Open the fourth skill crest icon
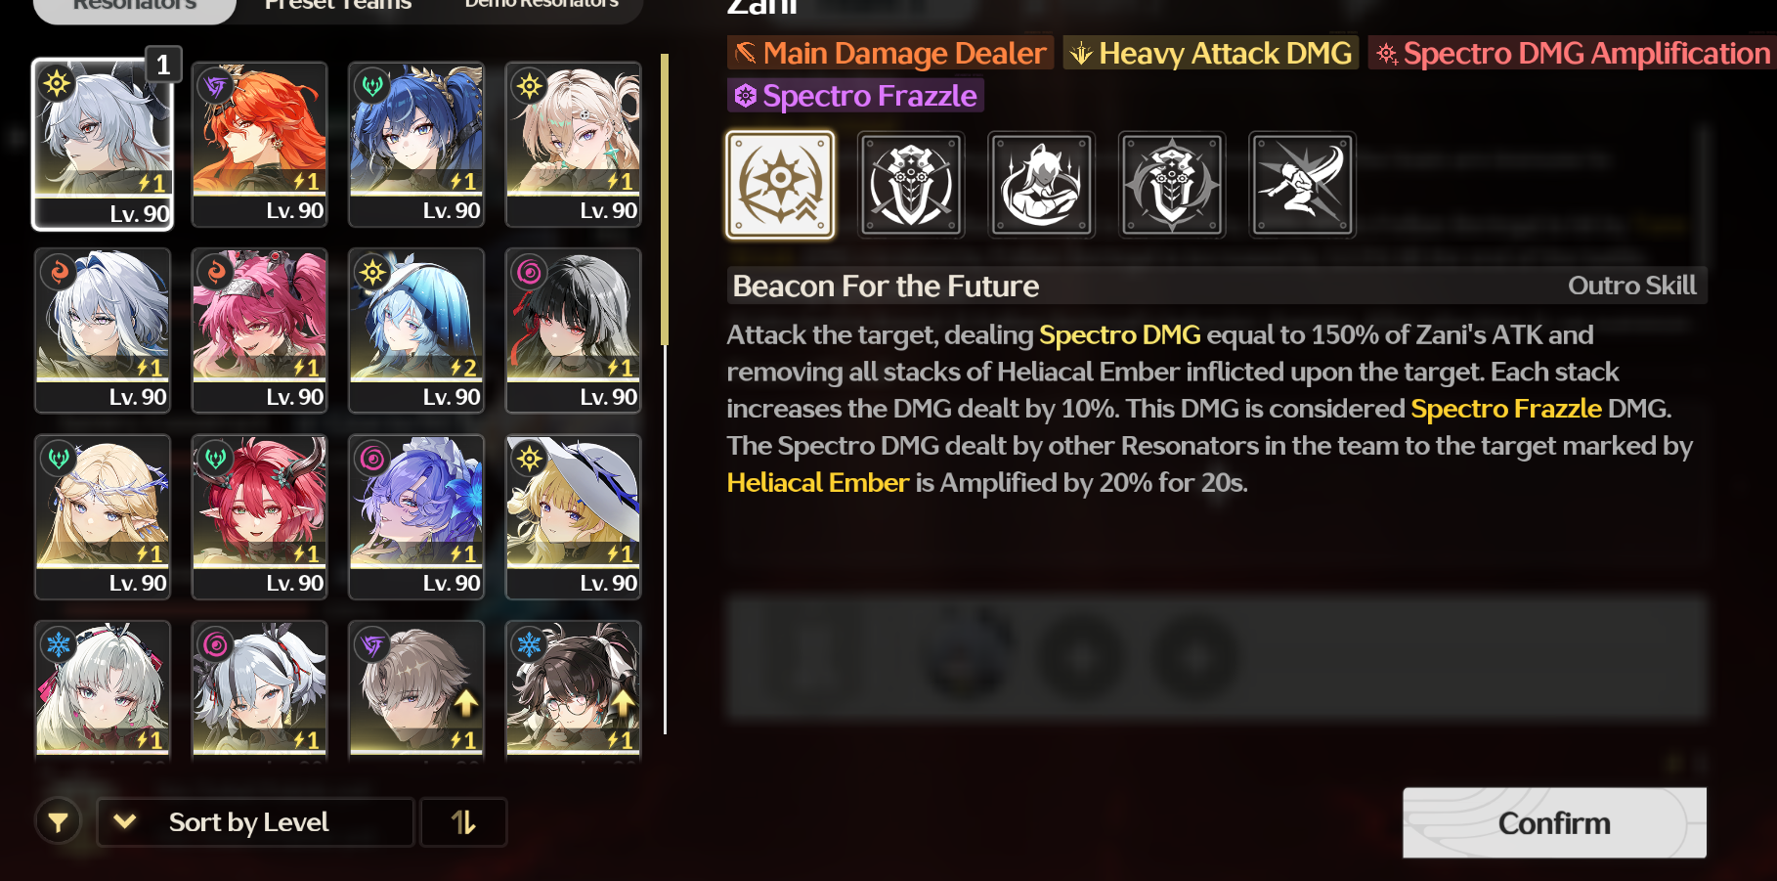This screenshot has height=881, width=1777. click(x=1172, y=185)
